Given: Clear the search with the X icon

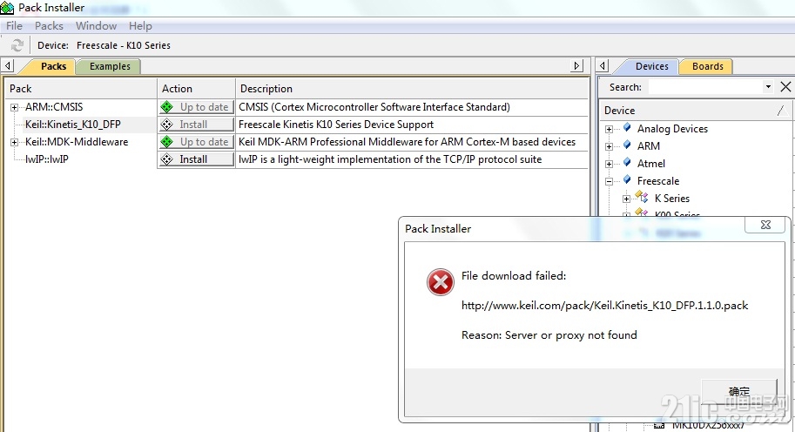Looking at the screenshot, I should (x=785, y=87).
